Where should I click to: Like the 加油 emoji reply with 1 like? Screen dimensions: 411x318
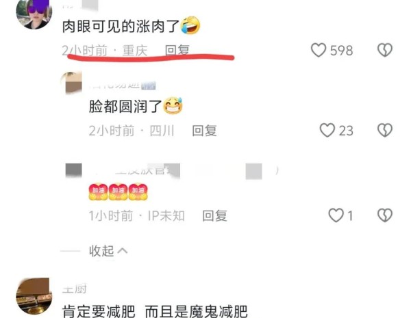336,215
